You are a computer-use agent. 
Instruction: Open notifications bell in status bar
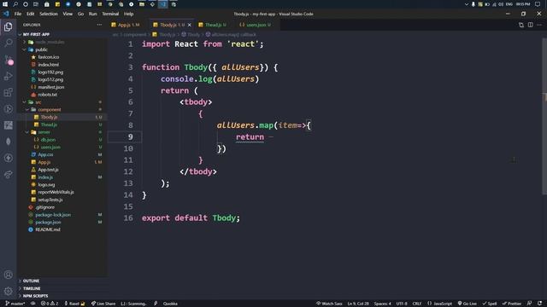tap(539, 304)
